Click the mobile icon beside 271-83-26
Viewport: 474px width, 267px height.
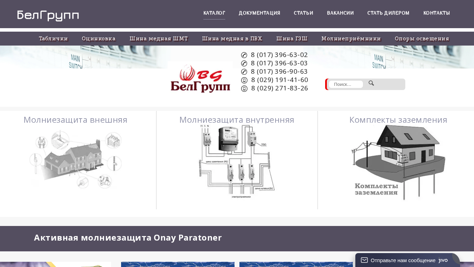(244, 89)
